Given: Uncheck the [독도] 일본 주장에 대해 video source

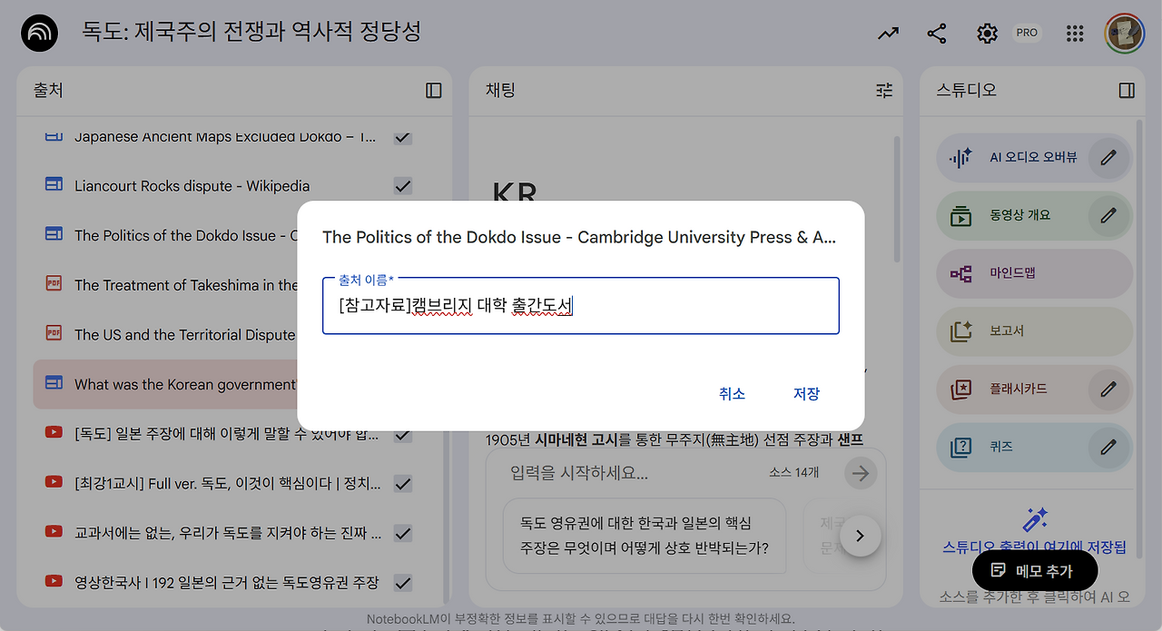Looking at the screenshot, I should [403, 434].
